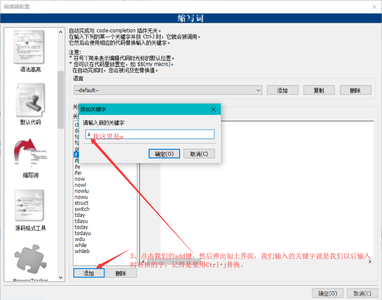The height and width of the screenshot is (300, 382).
Task: Select 'while' in keyword list
Action: 81,245
